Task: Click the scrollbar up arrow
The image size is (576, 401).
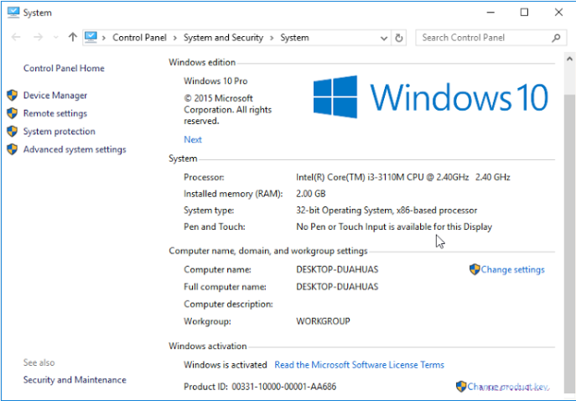Action: point(569,59)
